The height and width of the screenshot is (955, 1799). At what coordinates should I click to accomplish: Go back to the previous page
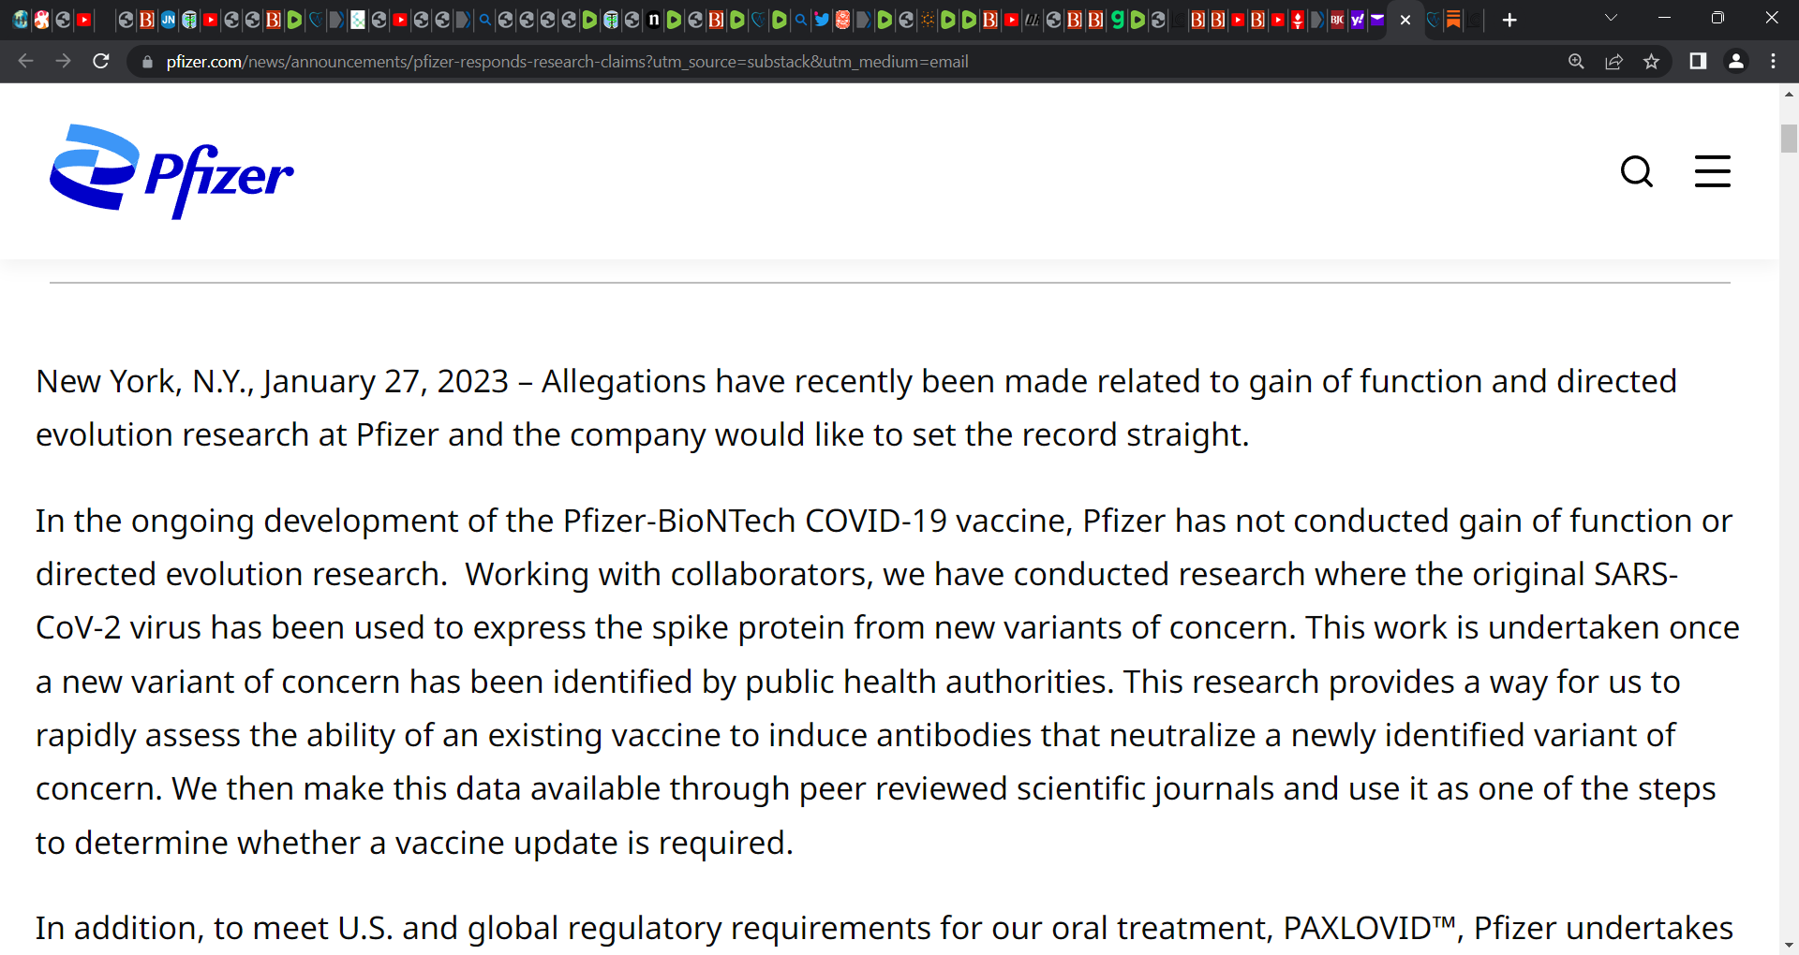pos(26,62)
